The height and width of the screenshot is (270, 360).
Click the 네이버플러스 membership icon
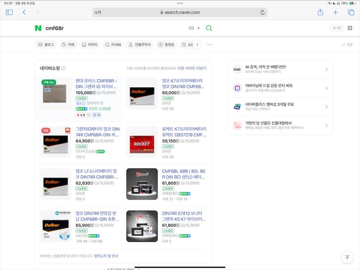(237, 107)
